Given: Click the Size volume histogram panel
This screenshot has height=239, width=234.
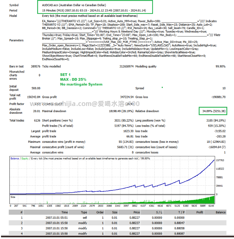Looking at the screenshot, I should tap(112, 200).
